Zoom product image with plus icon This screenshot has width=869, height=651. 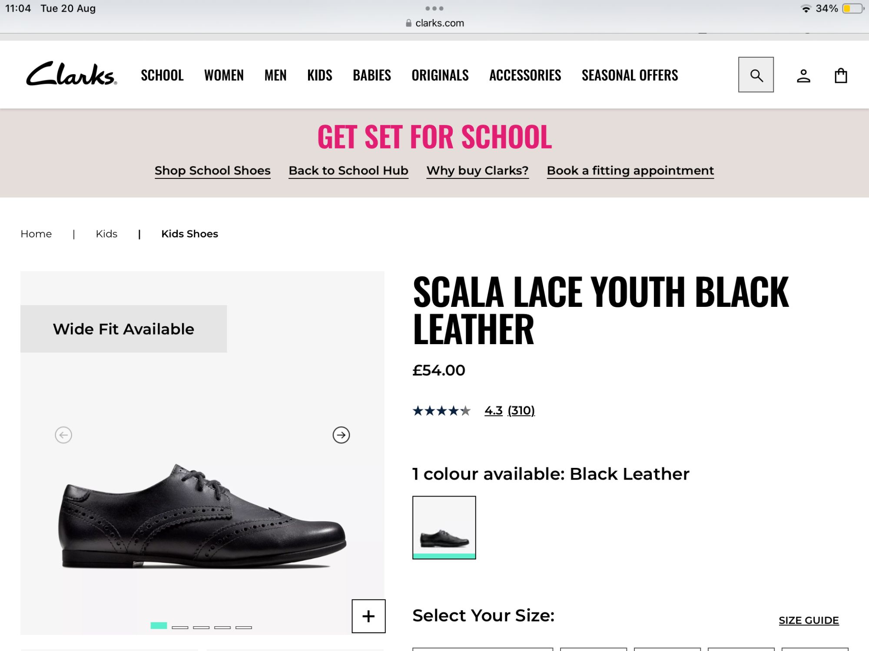click(368, 616)
